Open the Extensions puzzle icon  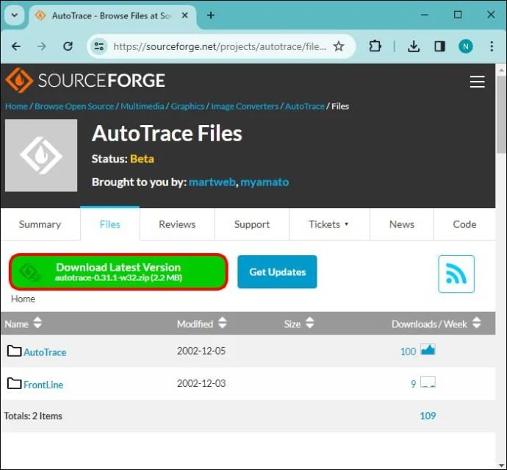tap(375, 46)
